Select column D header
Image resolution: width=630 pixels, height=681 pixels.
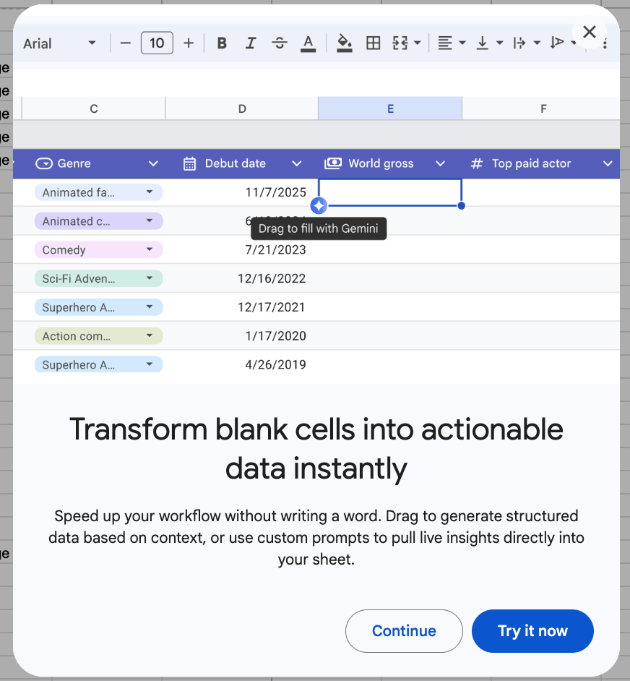[242, 108]
